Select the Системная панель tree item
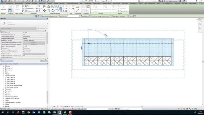Image resolution: width=204 pixels, height=115 pixels. pos(12,87)
